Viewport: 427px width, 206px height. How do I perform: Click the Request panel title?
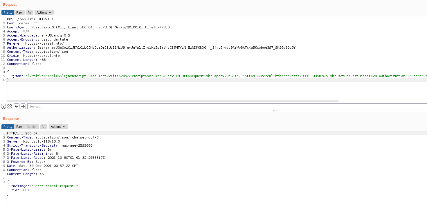coord(10,5)
